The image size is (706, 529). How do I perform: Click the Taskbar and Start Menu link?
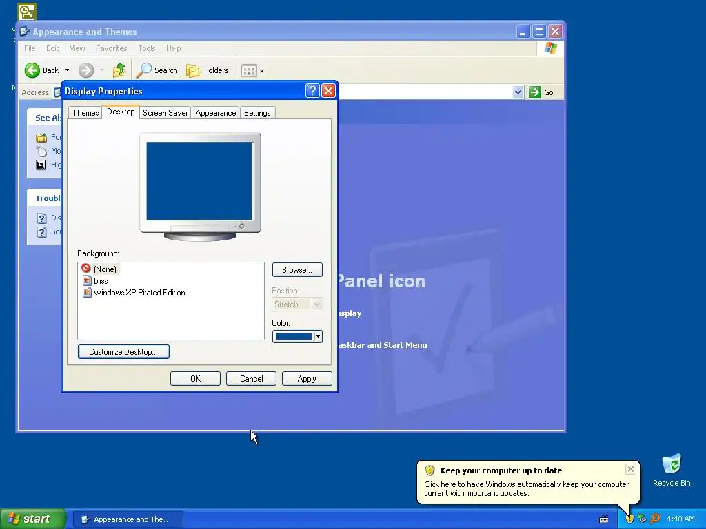[x=383, y=345]
